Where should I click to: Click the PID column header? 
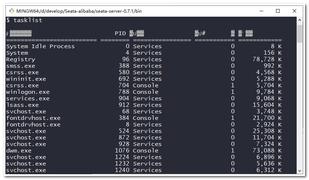click(120, 33)
